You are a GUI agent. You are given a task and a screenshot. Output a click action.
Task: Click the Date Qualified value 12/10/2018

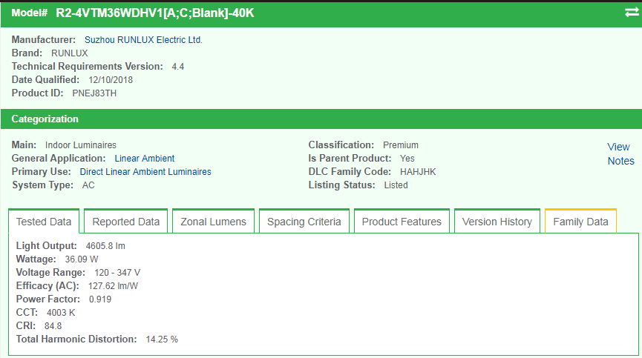coord(111,80)
